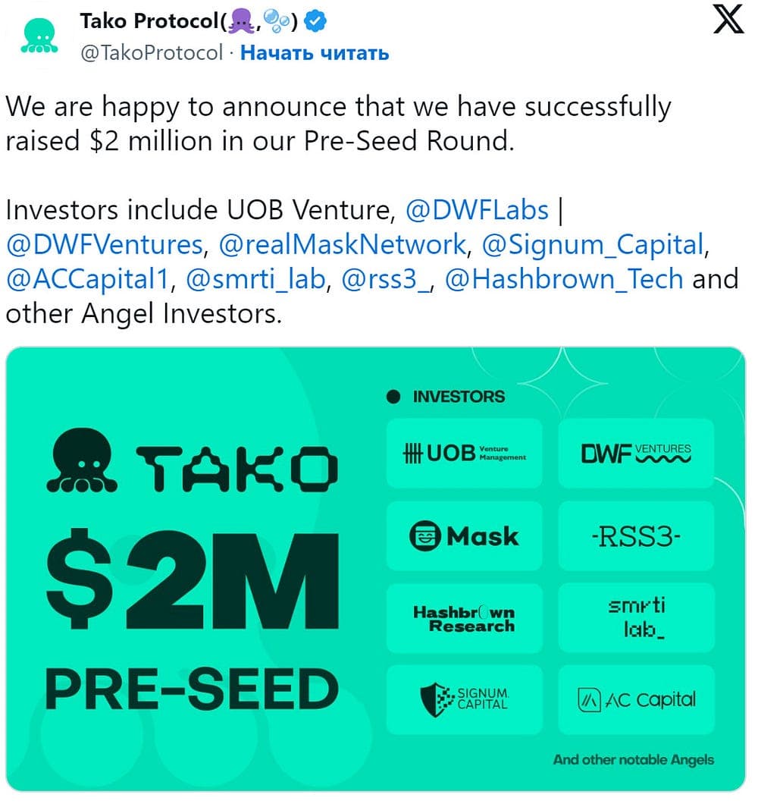This screenshot has height=804, width=758.
Task: Click the Tako octopus logo in image
Action: coord(82,460)
